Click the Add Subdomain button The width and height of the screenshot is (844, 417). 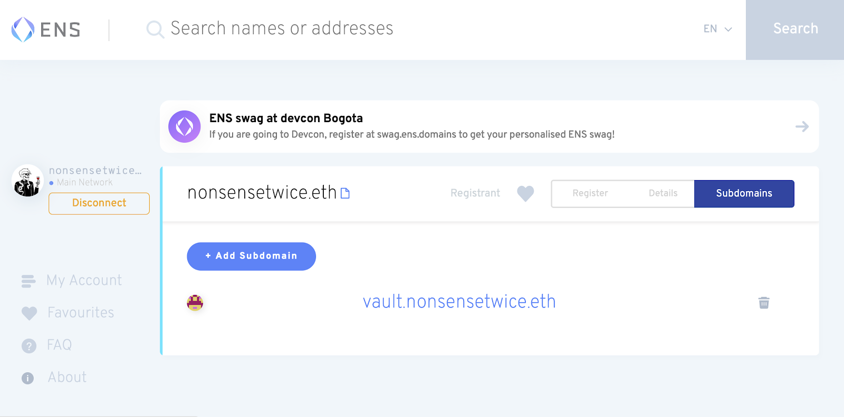click(x=252, y=256)
